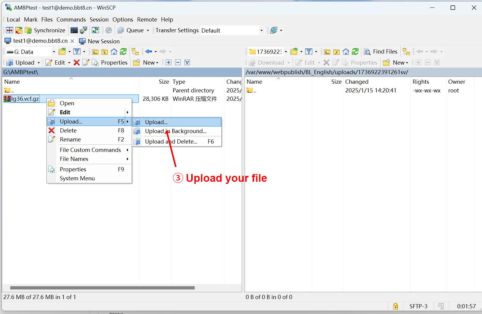Select Rename in the context menu
The height and width of the screenshot is (314, 482).
point(89,139)
